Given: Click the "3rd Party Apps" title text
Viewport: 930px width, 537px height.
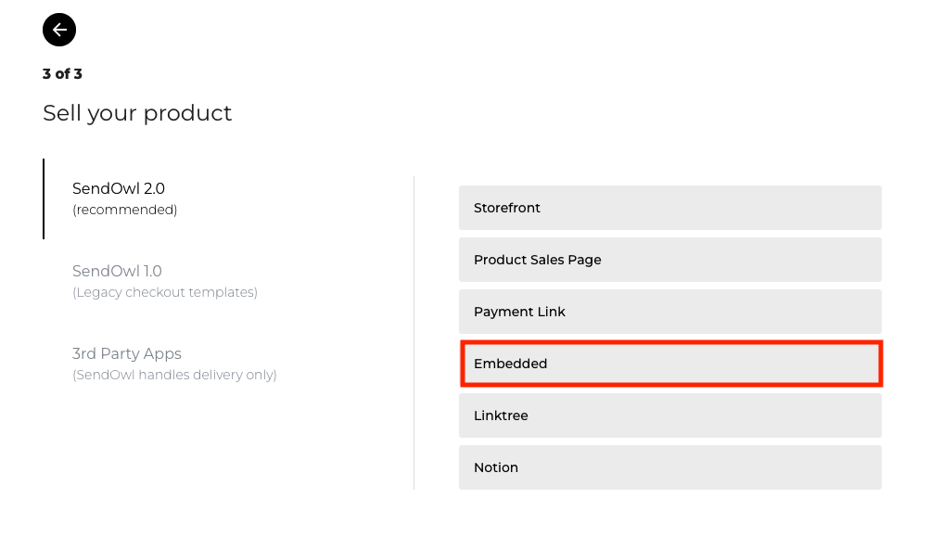Looking at the screenshot, I should [127, 353].
